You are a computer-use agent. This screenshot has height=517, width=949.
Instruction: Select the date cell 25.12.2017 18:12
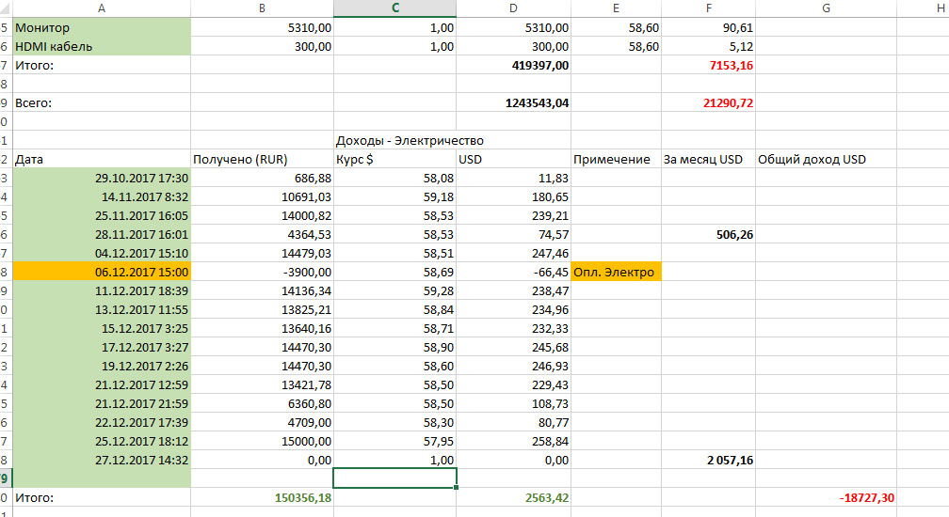click(x=101, y=442)
